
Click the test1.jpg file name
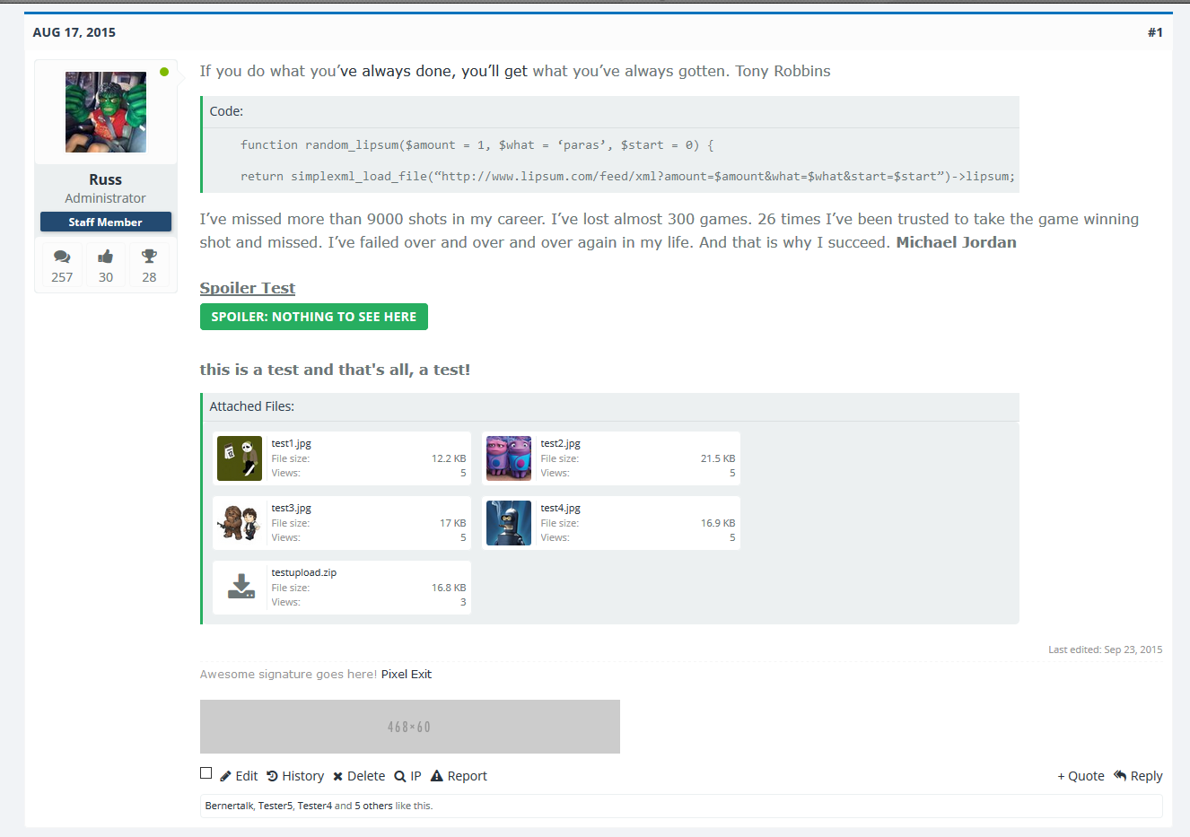click(x=292, y=443)
